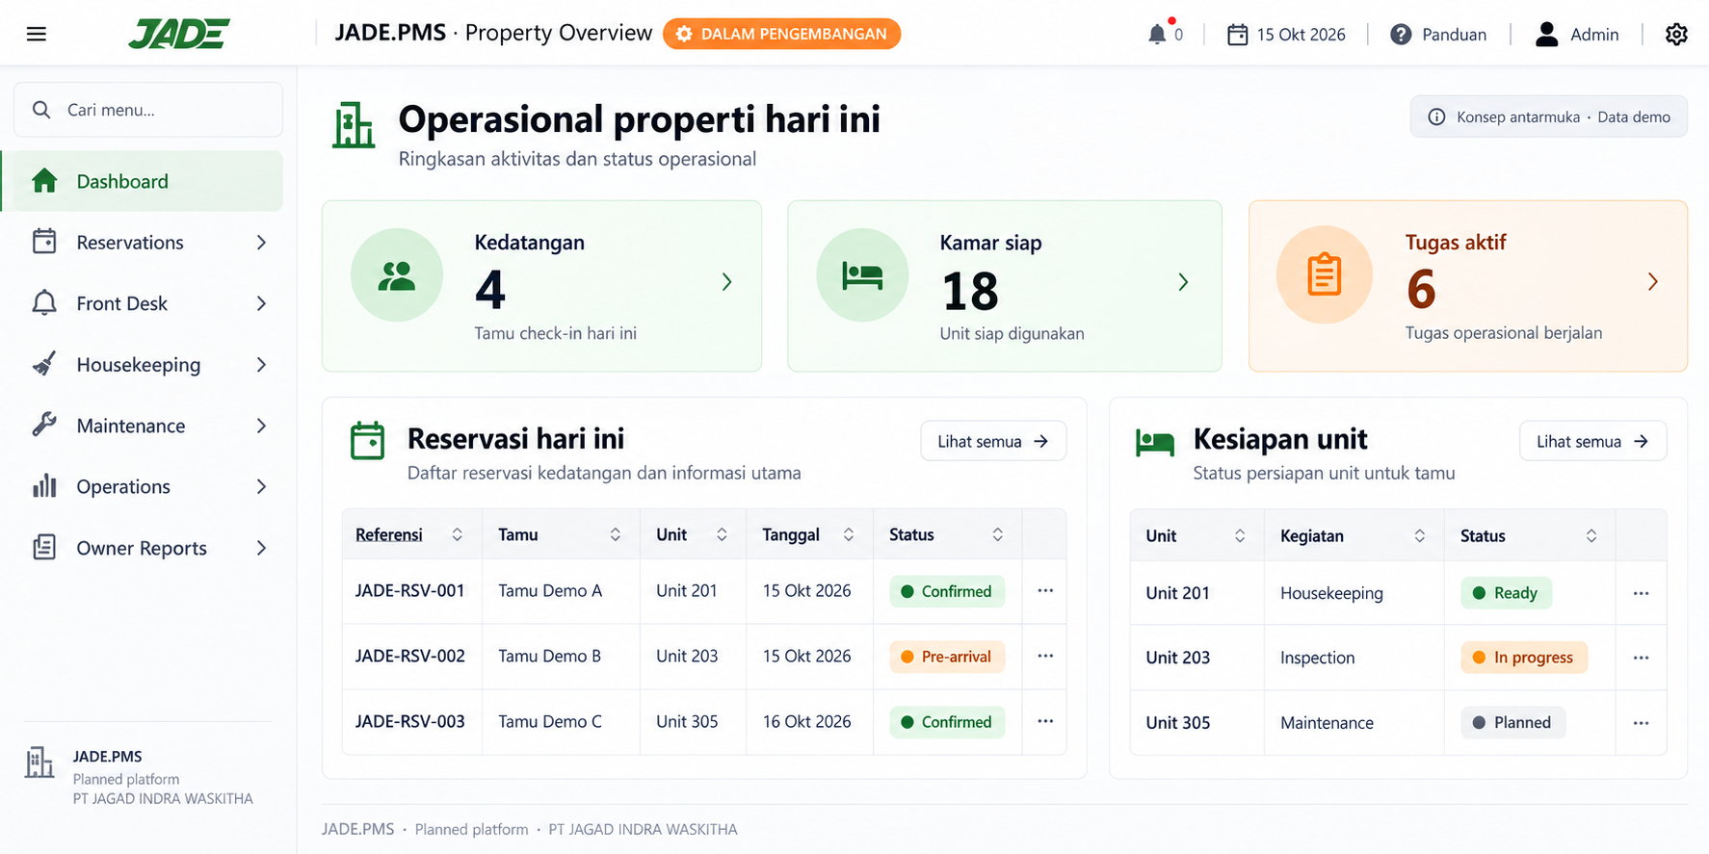Open the Panduan help icon
This screenshot has height=854, width=1709.
pos(1401,35)
